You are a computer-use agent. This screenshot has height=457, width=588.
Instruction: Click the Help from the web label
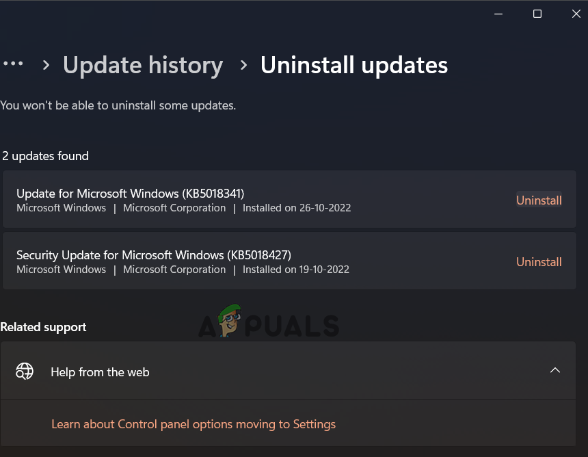(100, 372)
